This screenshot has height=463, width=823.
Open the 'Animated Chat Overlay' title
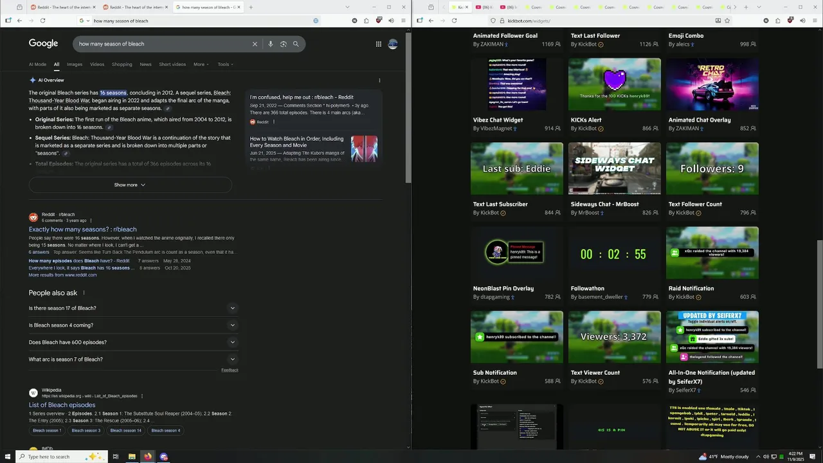pos(700,120)
